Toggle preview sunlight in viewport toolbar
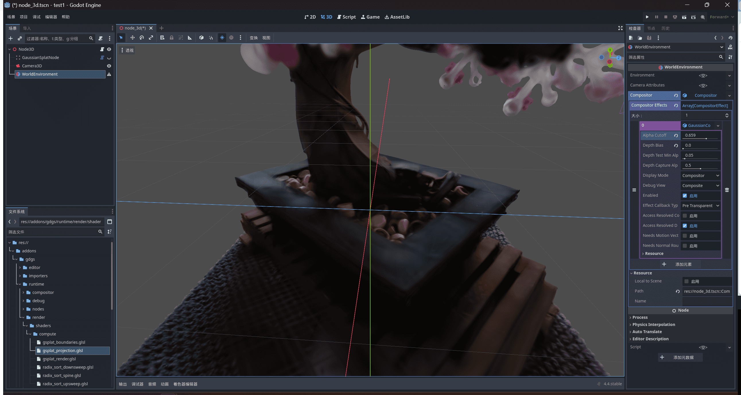Screen dimensions: 741x395 222,38
